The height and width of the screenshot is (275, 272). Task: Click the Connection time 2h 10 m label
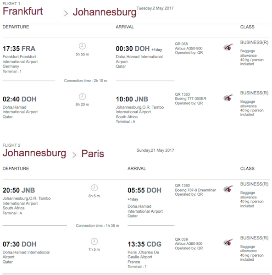pyautogui.click(x=85, y=81)
